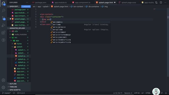Screen dimensions: 169x95
Task: Open errors and warnings in status bar
Action: pyautogui.click(x=21, y=93)
